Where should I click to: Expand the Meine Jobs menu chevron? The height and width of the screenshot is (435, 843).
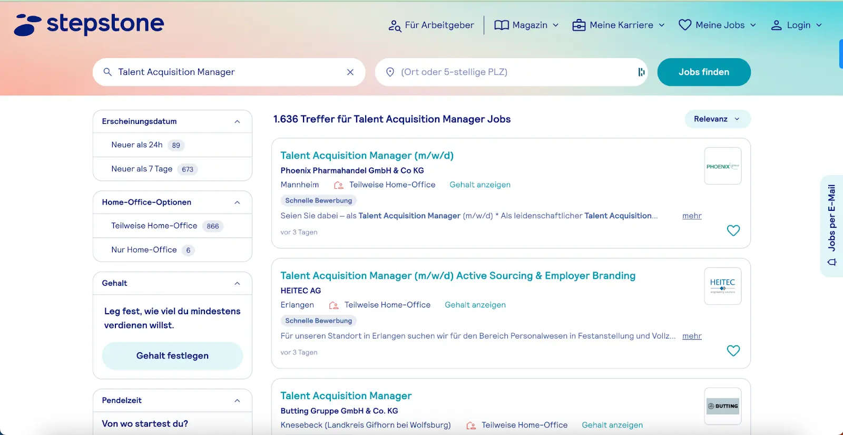(753, 25)
